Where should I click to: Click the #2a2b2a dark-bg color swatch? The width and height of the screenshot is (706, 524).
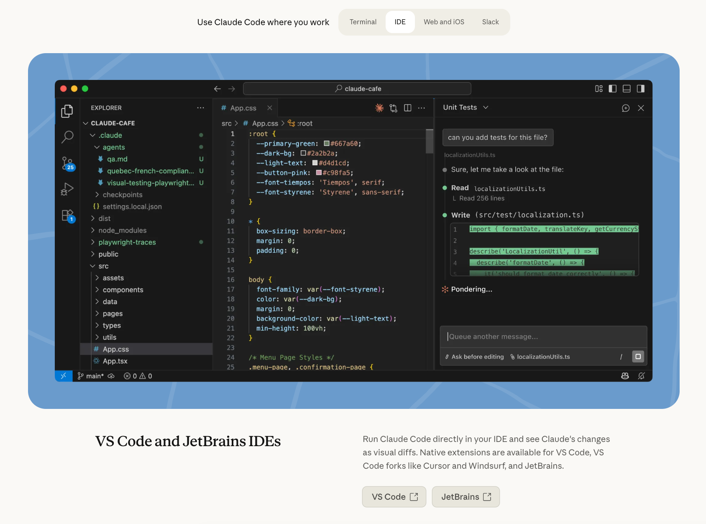(x=303, y=153)
